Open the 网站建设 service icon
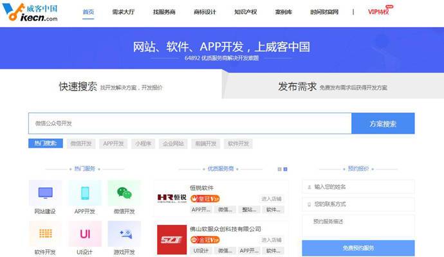Image resolution: width=444 pixels, height=257 pixels. (x=45, y=193)
